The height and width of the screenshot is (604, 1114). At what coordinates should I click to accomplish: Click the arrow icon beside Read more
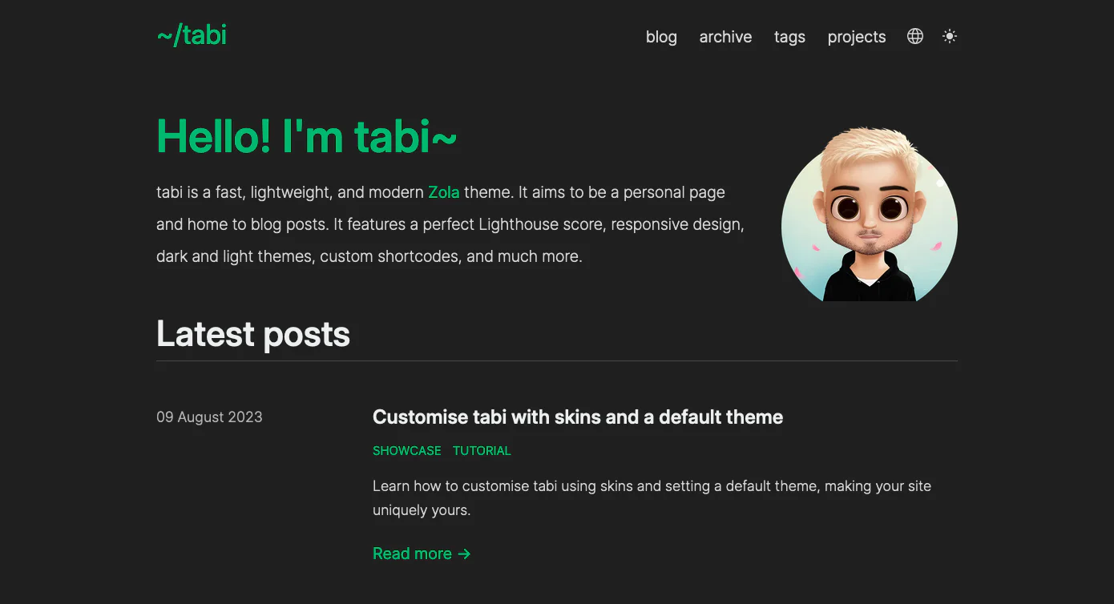point(464,554)
